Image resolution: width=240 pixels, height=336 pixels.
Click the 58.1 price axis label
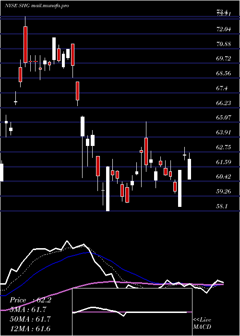[222, 206]
